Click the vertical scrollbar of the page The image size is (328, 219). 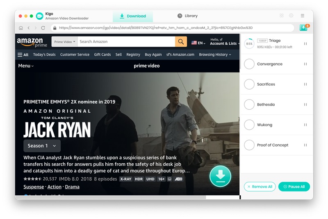[240, 51]
